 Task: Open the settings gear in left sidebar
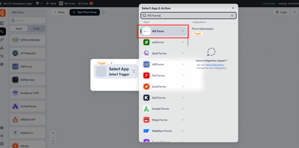pos(2,64)
